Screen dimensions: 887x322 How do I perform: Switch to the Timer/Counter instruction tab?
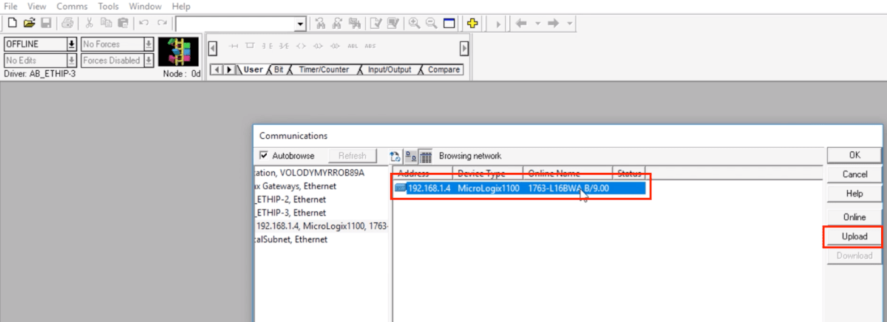click(x=323, y=70)
